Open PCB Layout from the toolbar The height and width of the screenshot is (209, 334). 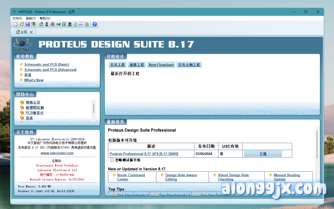coord(53,24)
